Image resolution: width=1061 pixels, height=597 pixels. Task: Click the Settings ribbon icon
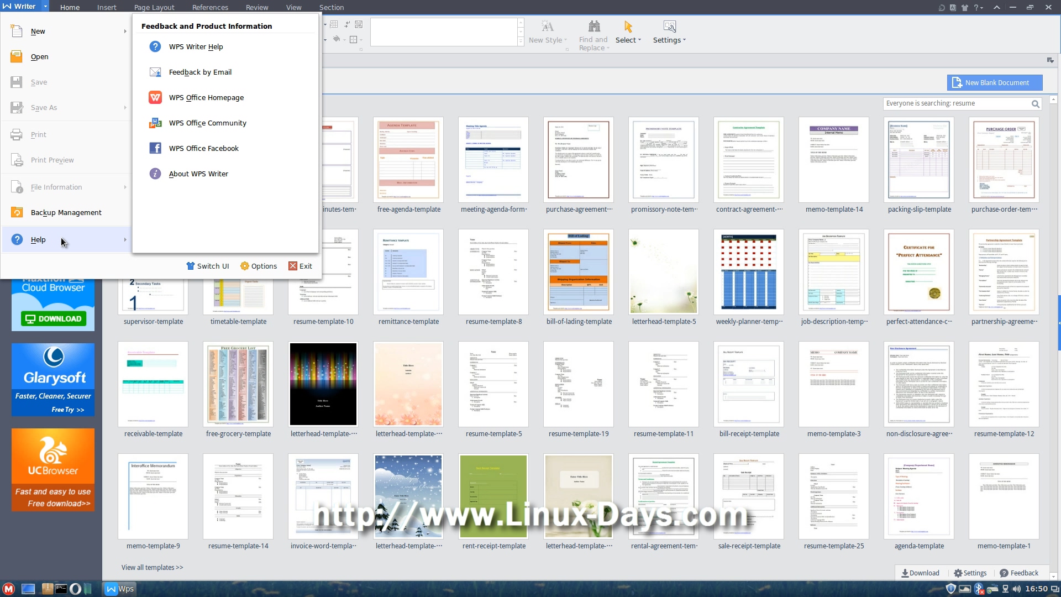point(669,27)
